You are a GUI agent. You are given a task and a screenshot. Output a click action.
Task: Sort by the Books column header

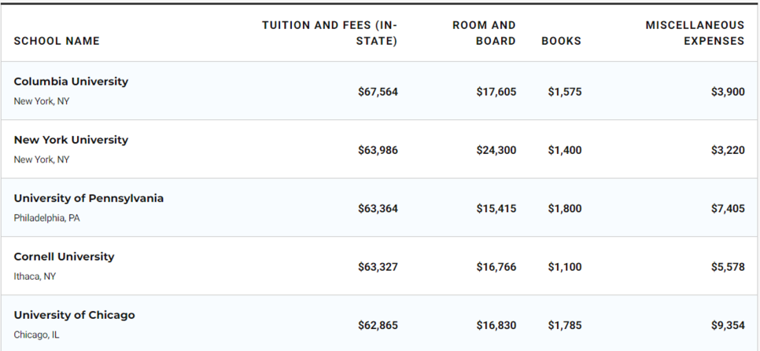click(x=561, y=41)
